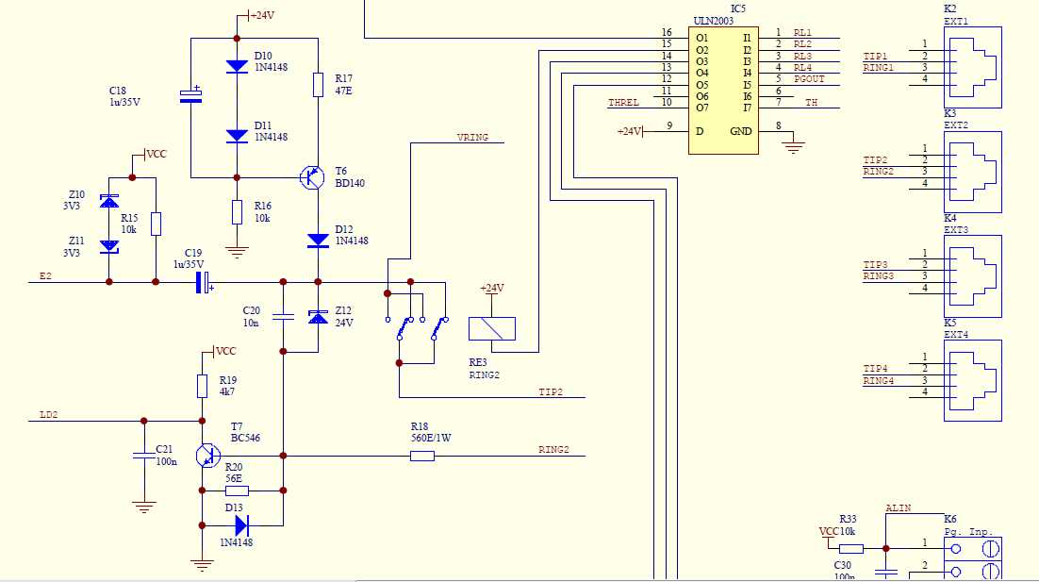This screenshot has width=1039, height=582.
Task: Click the THREL net label
Action: pos(623,102)
